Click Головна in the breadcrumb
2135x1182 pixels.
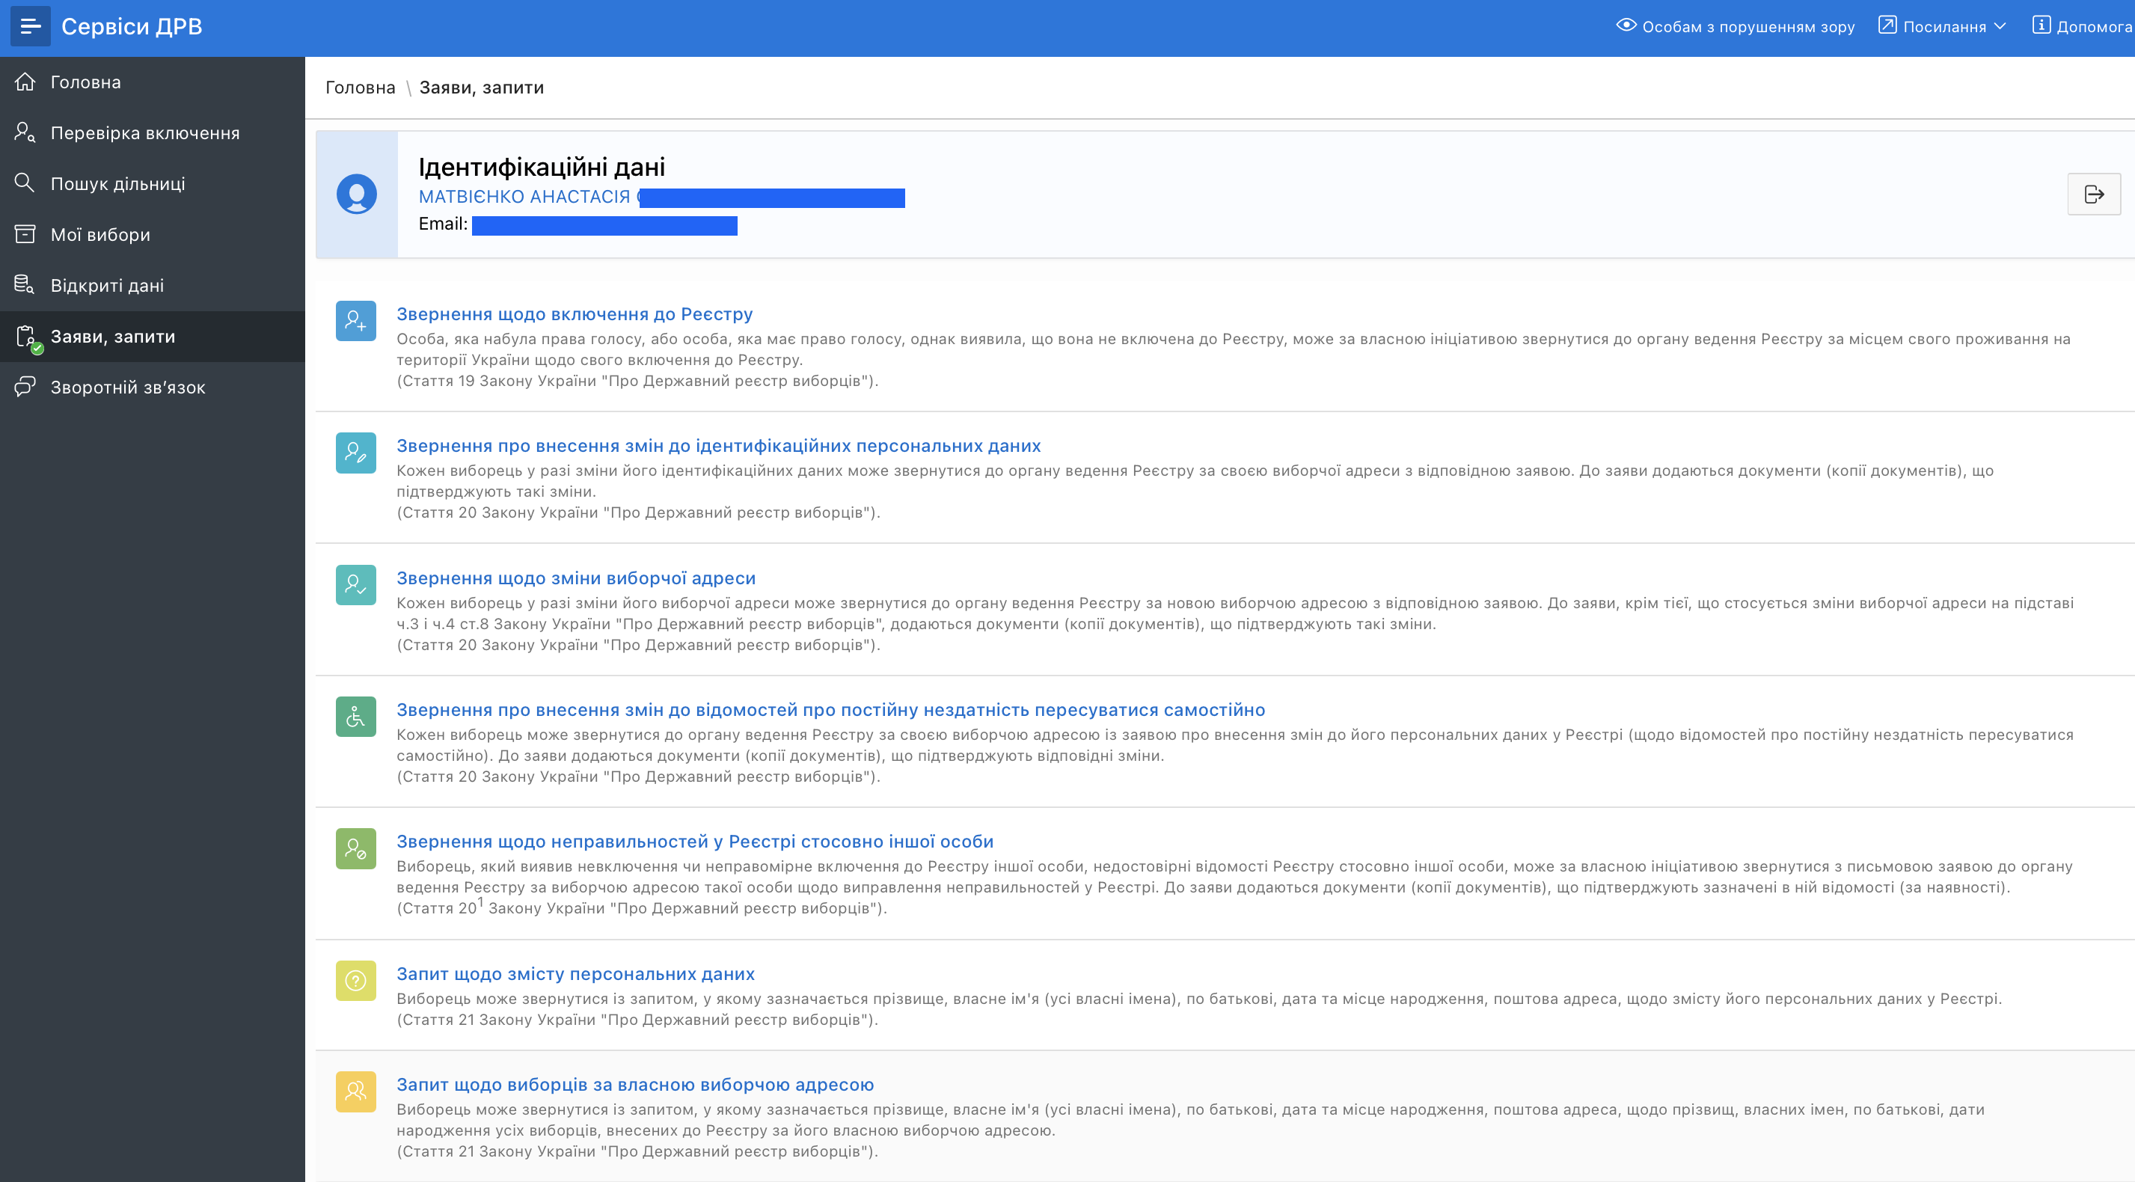[360, 88]
